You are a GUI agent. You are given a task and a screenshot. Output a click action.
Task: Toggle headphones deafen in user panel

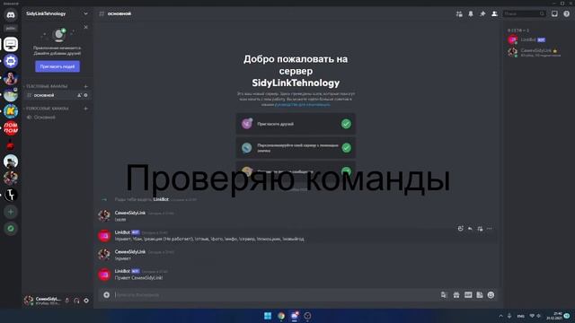(76, 301)
